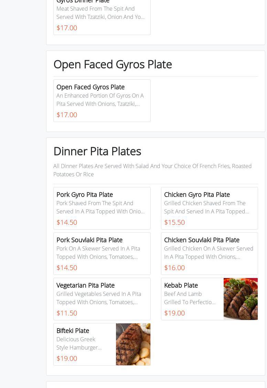Screen dimensions: 267x388
Task: Add Chicken Souvlaki Pita Plate
Action: 210,254
